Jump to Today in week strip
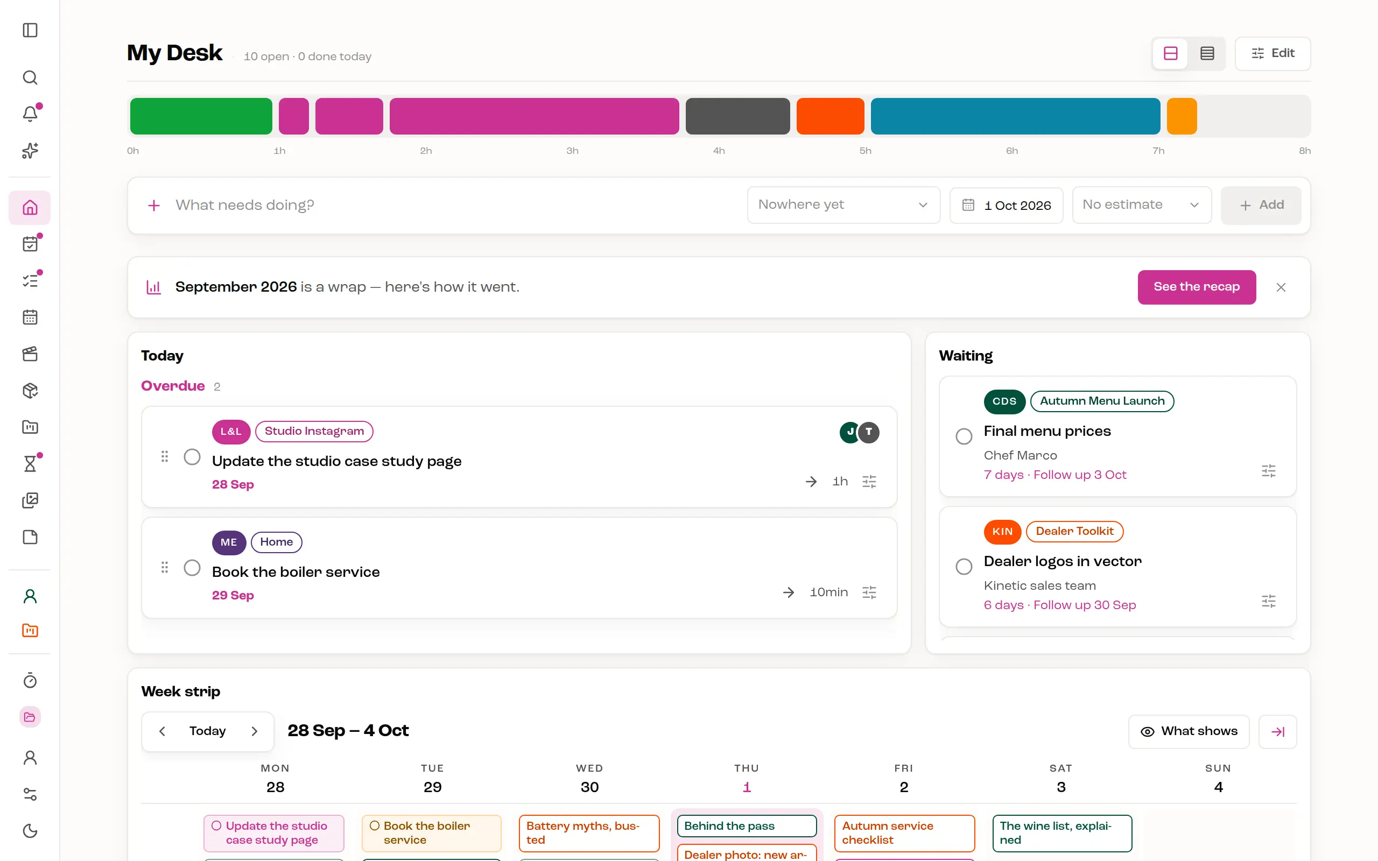This screenshot has height=861, width=1378. [208, 732]
